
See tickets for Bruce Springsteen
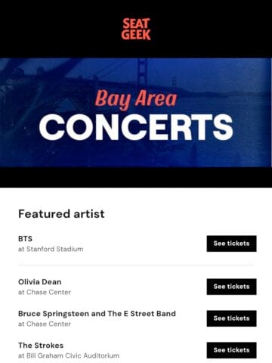[x=231, y=318]
